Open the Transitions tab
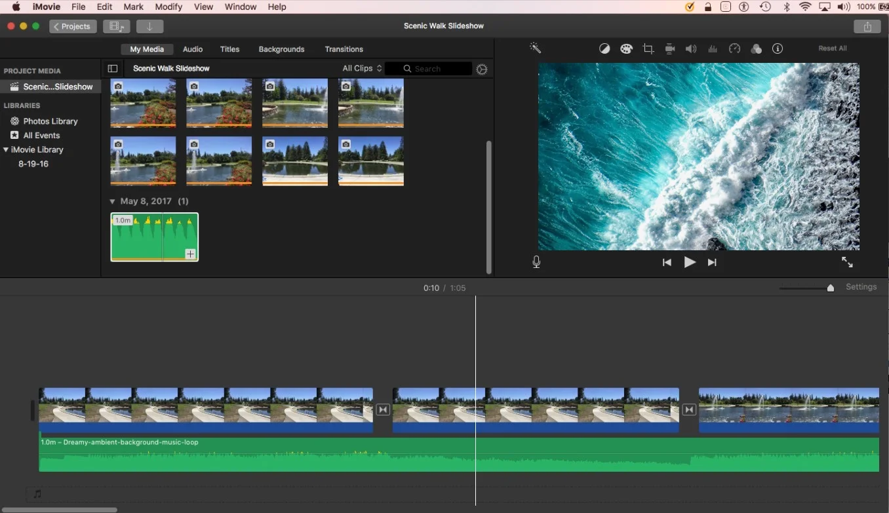 point(344,49)
